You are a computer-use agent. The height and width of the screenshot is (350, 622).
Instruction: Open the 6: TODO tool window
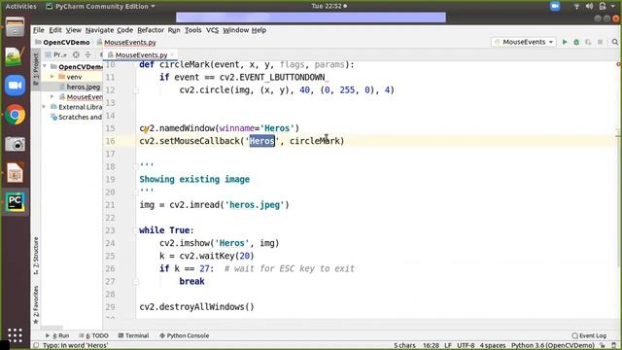point(93,335)
